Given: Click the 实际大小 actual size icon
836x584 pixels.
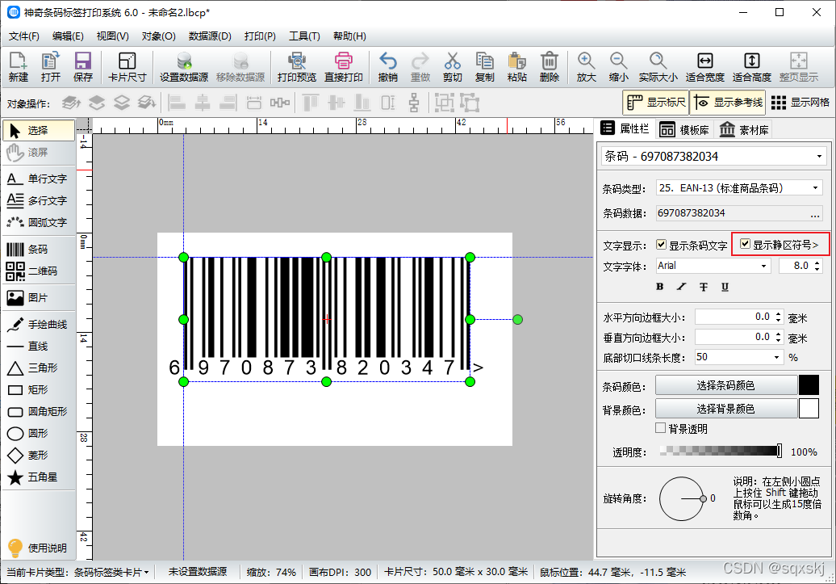Looking at the screenshot, I should point(658,67).
